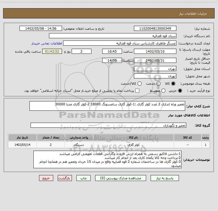Click the تعداد / مقدار column header

click(51, 137)
